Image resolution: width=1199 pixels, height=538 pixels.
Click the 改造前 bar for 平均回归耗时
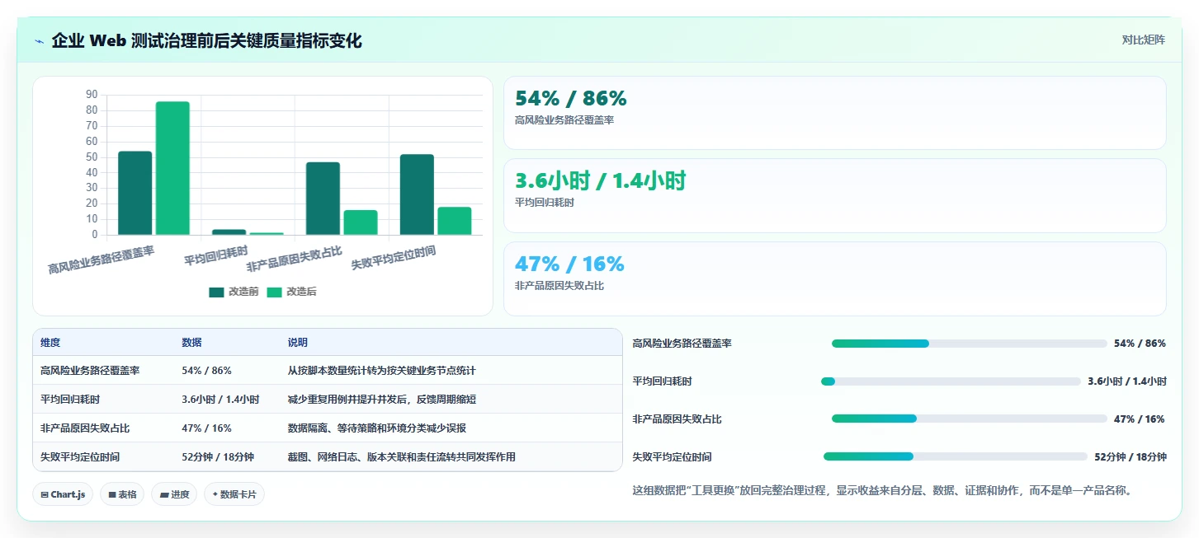tap(229, 232)
